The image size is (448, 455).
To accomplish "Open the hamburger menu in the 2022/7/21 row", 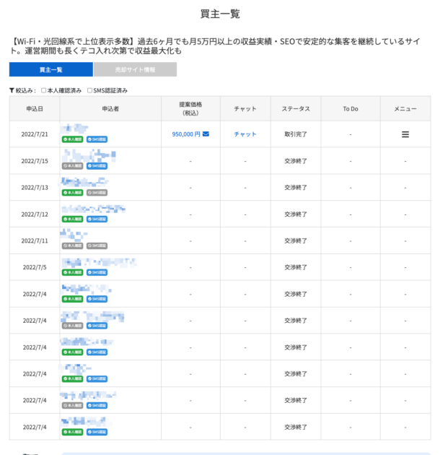I will click(x=405, y=134).
